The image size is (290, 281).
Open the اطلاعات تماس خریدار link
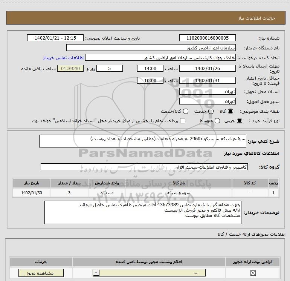coord(63,58)
